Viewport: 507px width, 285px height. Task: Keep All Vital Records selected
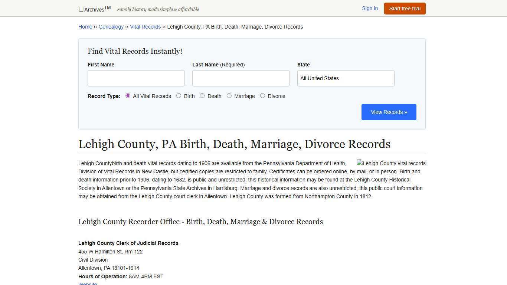coord(128,96)
